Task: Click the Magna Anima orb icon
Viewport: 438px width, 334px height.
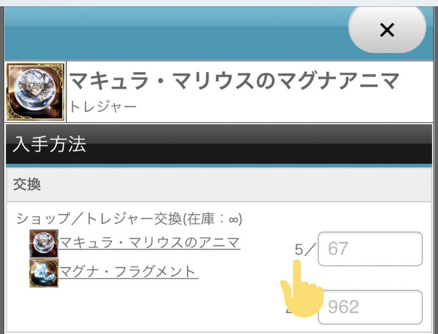Action: tap(35, 91)
